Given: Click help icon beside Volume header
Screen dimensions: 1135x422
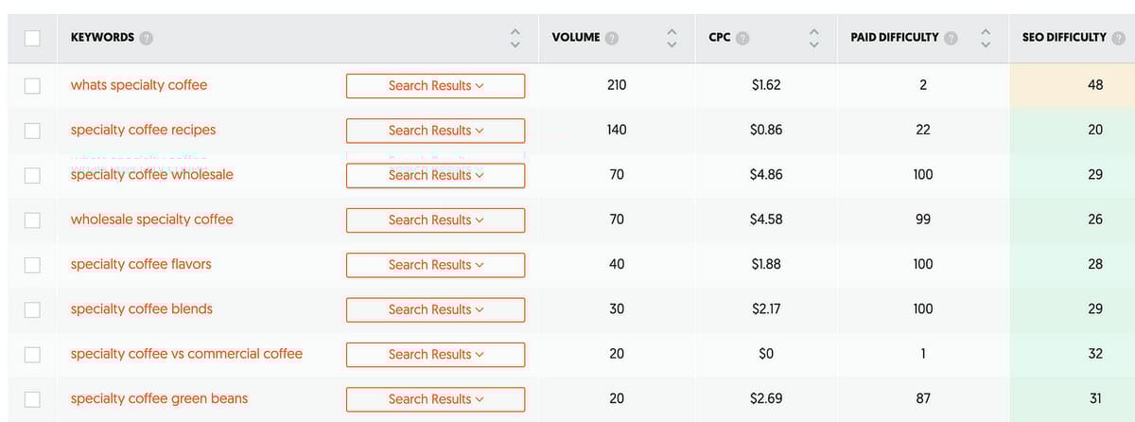Looking at the screenshot, I should point(613,39).
